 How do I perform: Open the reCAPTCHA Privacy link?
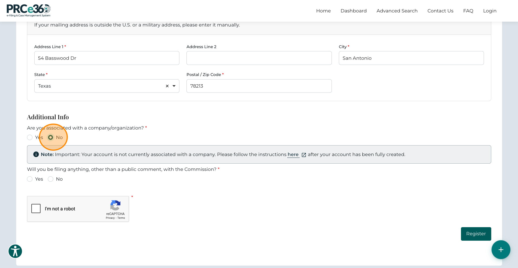point(110,218)
